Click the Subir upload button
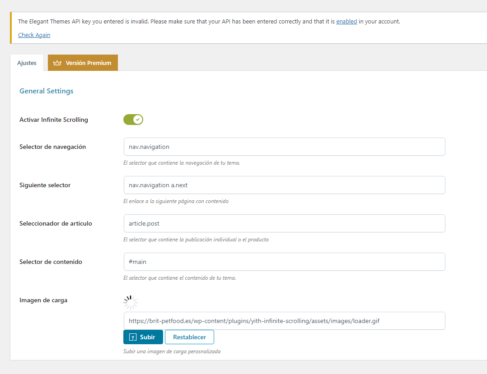 coord(143,337)
